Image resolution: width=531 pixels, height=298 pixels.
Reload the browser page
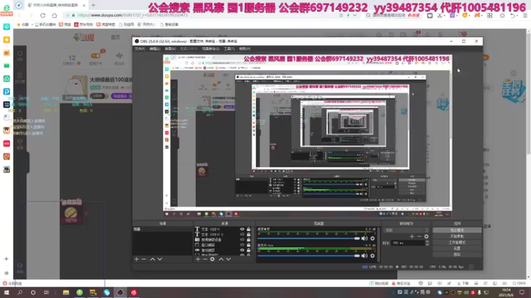pyautogui.click(x=42, y=15)
